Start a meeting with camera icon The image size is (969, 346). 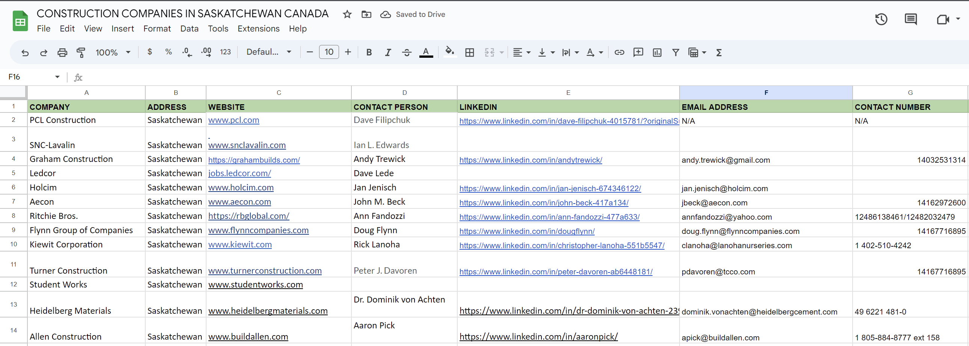tap(943, 19)
